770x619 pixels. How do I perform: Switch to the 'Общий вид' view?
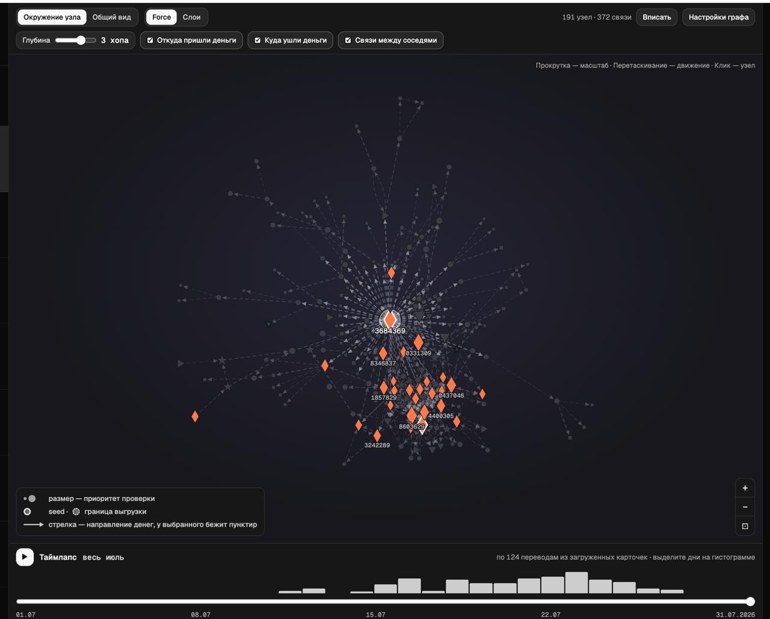coord(112,17)
